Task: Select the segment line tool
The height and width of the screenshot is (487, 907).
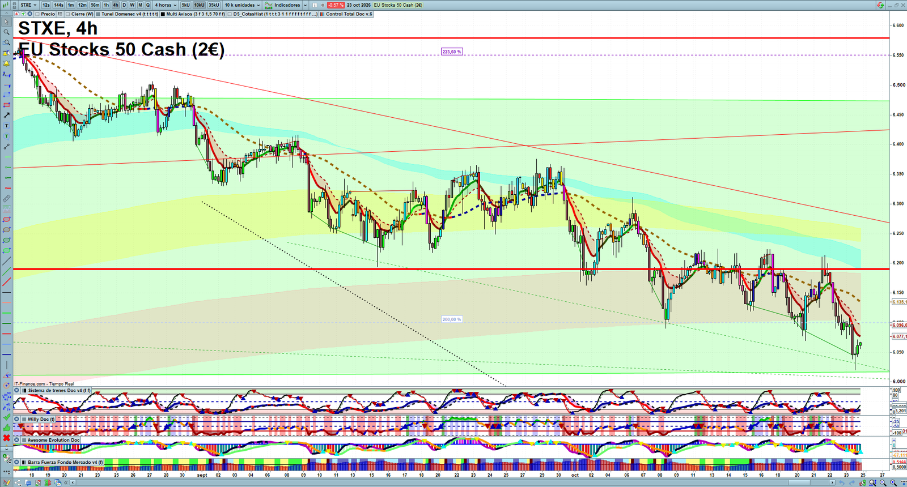Action: [x=6, y=147]
